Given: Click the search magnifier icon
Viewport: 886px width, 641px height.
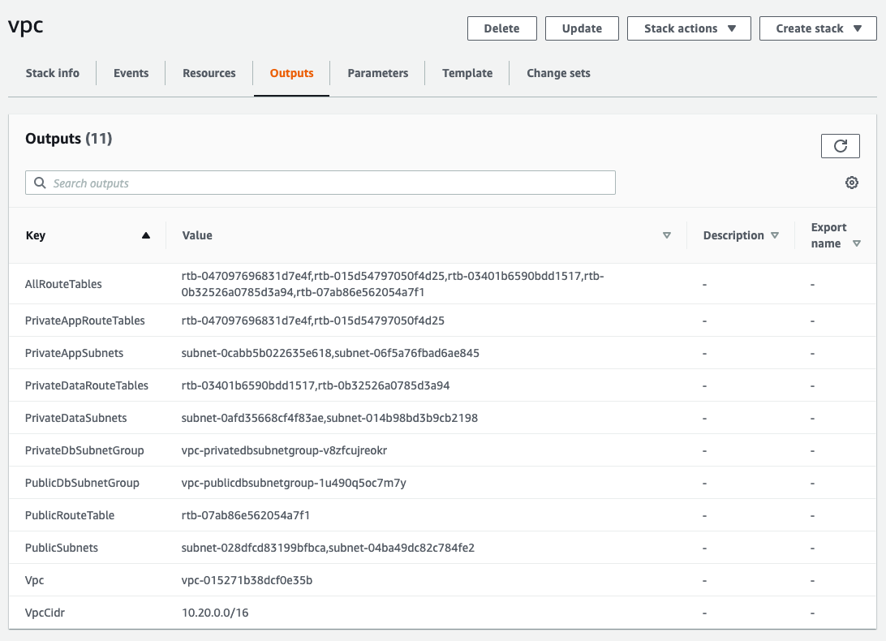Looking at the screenshot, I should click(40, 183).
